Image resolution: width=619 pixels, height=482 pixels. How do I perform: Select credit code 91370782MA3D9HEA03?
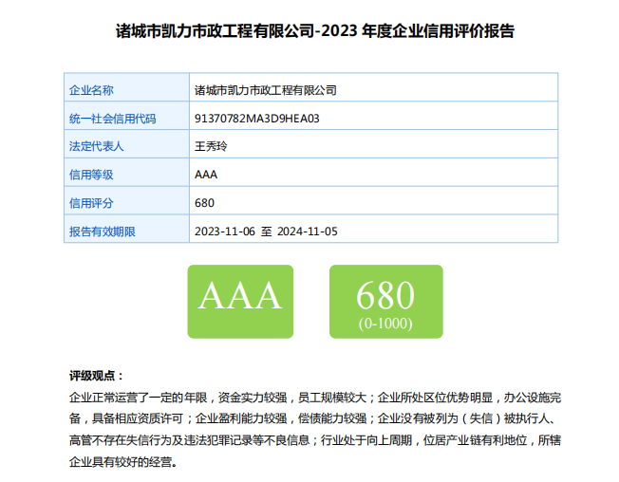point(257,119)
